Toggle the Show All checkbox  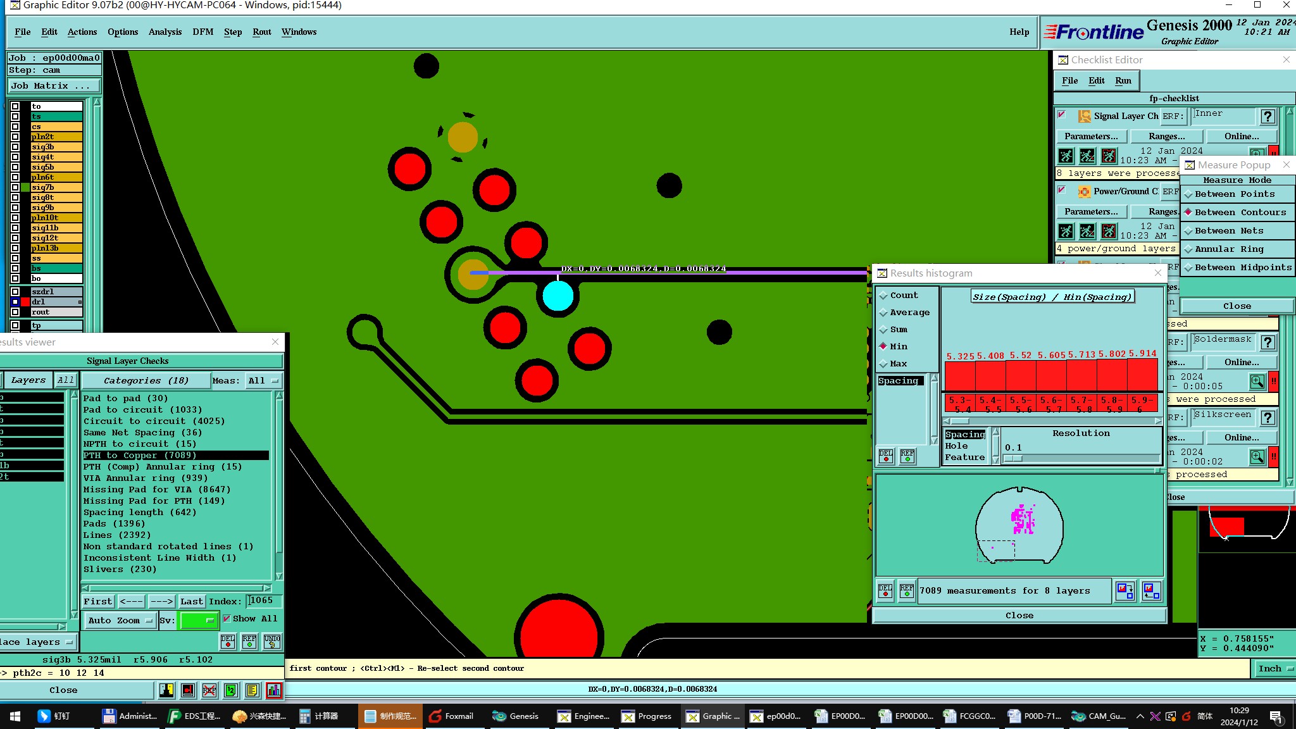pyautogui.click(x=227, y=619)
